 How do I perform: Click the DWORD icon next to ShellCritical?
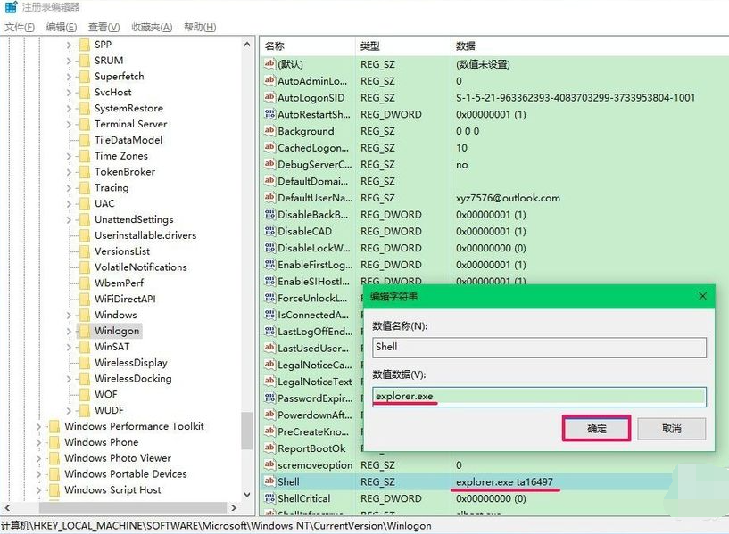pos(270,498)
